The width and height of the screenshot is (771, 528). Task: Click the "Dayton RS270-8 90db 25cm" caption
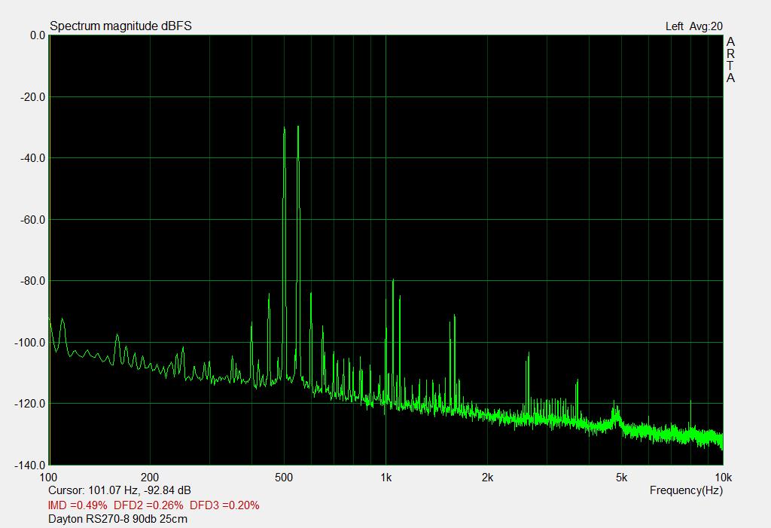pos(117,519)
